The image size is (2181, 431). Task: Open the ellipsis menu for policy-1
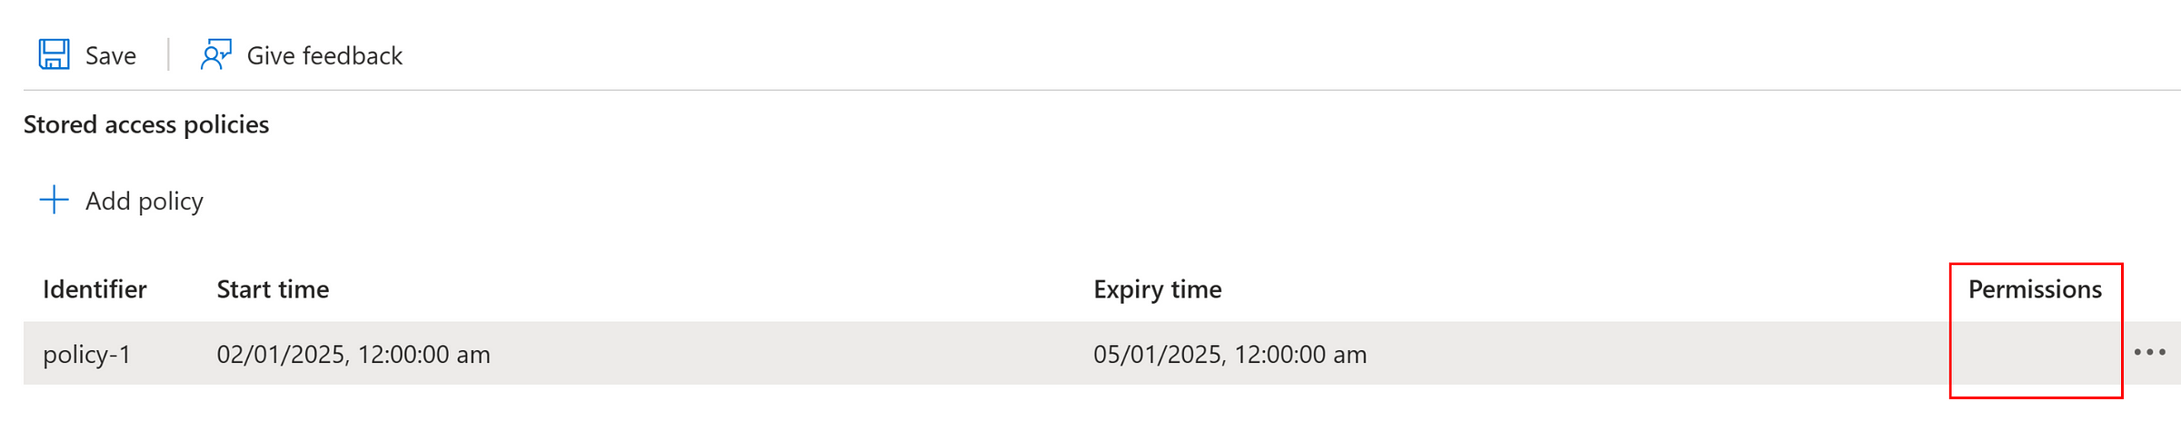pyautogui.click(x=2149, y=352)
